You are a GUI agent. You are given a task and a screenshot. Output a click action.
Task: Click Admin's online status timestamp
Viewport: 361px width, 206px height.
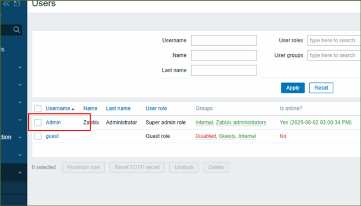click(315, 122)
